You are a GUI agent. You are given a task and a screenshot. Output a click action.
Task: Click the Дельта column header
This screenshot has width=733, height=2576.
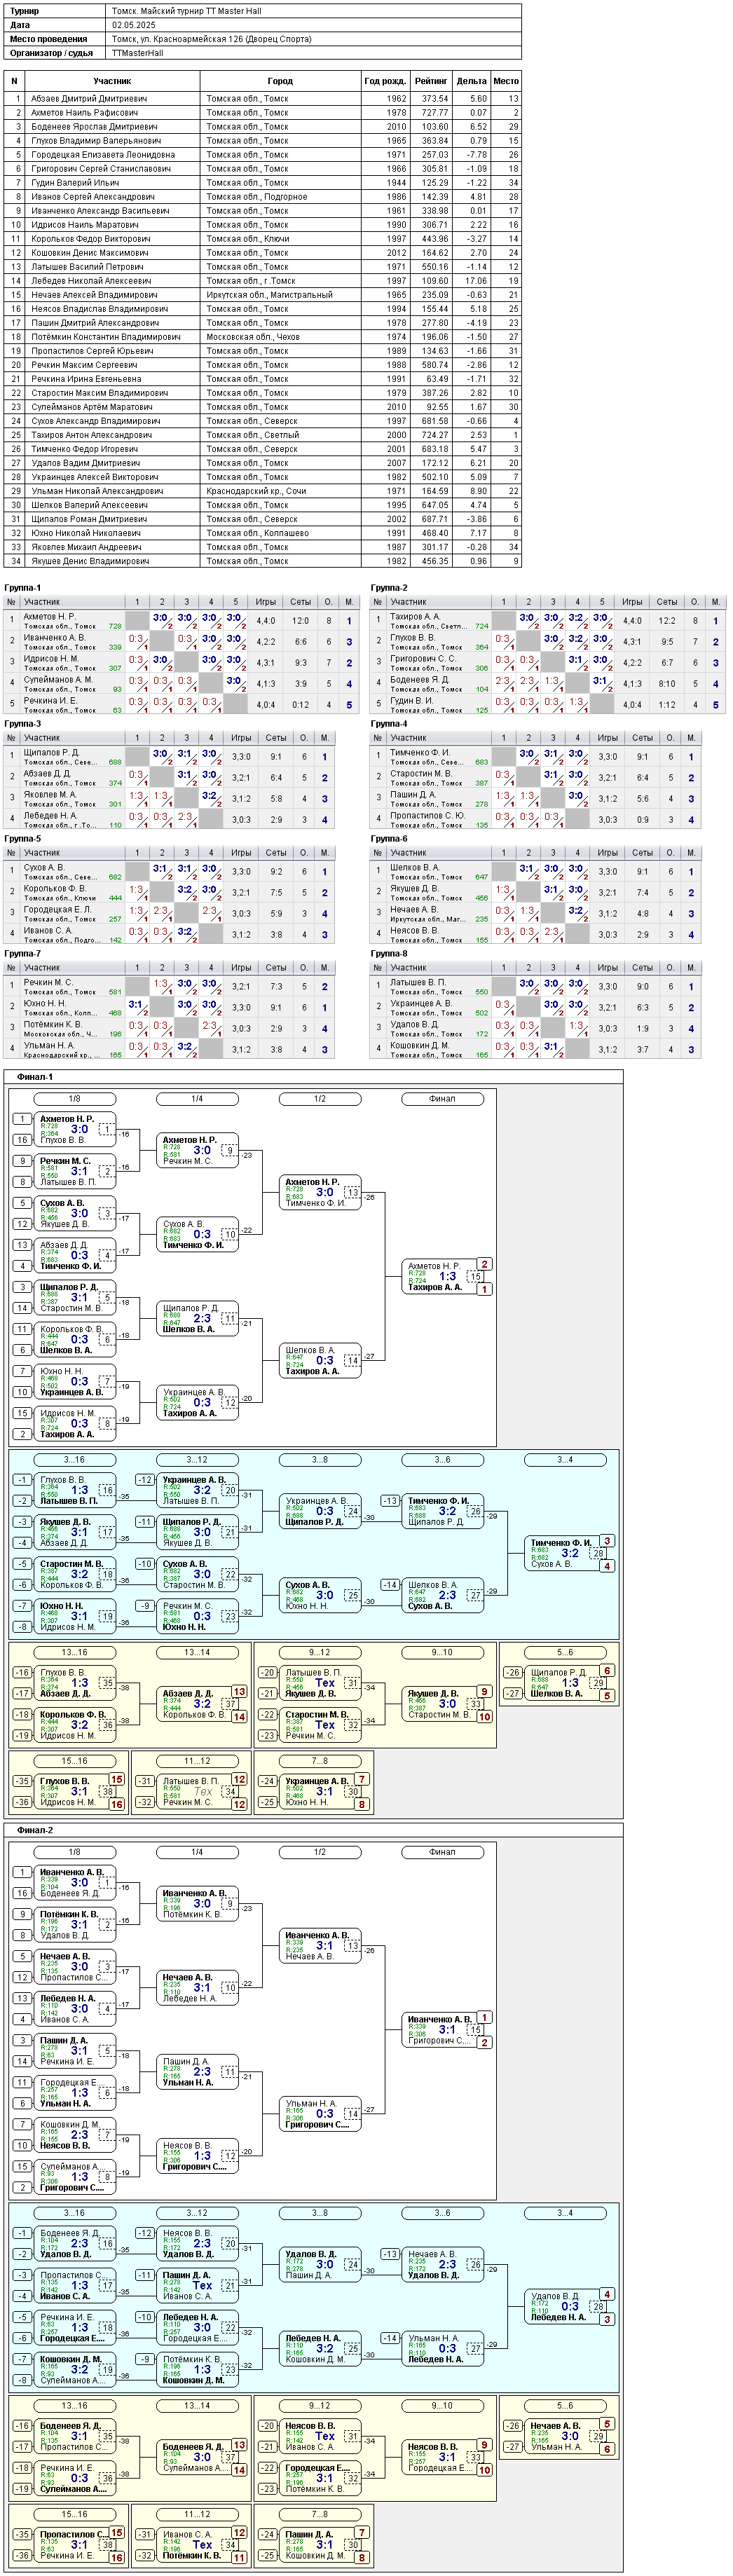tap(471, 81)
